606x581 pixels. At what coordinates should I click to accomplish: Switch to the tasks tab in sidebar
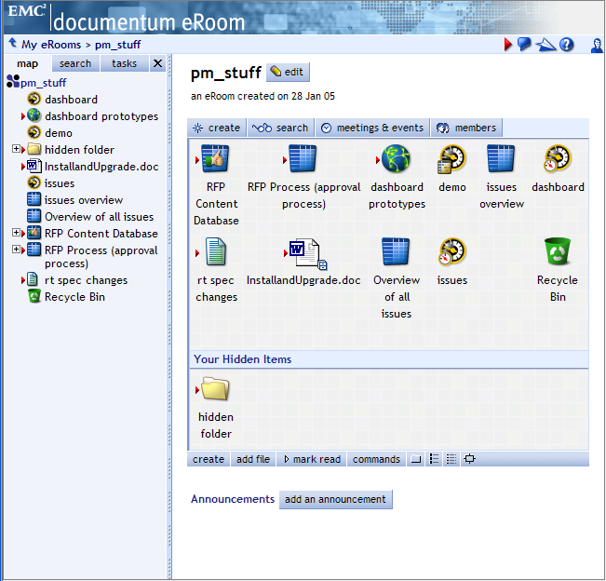tap(124, 63)
